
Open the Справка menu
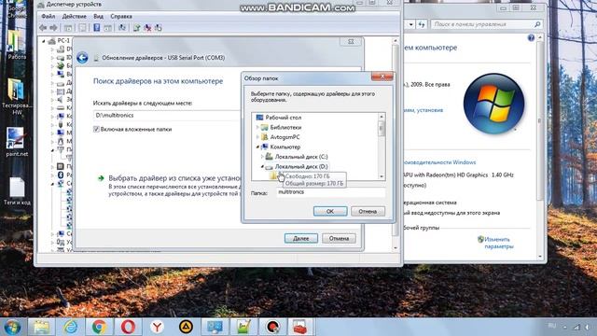[x=121, y=17]
